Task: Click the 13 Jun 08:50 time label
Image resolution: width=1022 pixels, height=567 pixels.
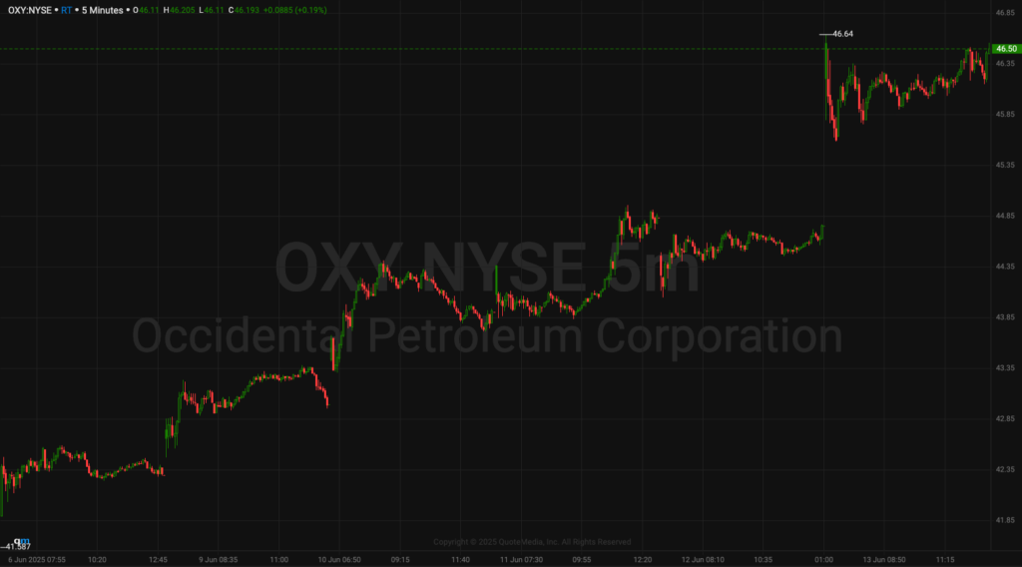Action: 884,560
